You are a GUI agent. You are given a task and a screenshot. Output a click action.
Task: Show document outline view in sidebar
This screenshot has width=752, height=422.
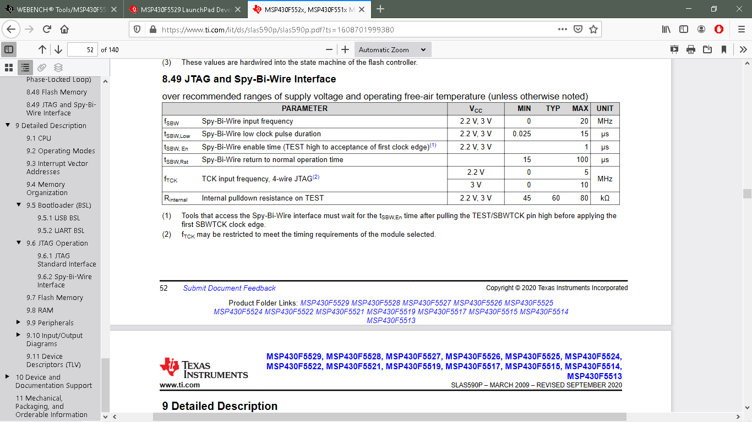(x=25, y=68)
